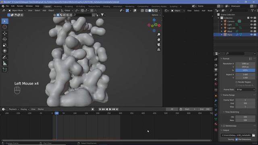Click the viewport zoom magnifier icon
This screenshot has height=145, width=258.
[x=158, y=35]
